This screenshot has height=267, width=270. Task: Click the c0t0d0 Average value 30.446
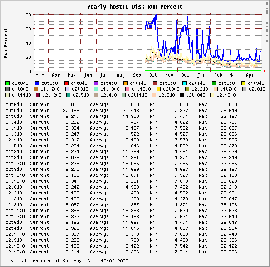(x=131, y=111)
